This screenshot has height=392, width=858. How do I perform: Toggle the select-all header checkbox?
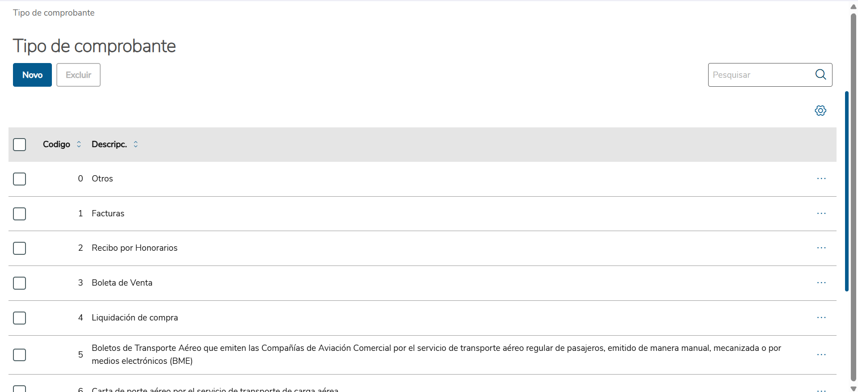click(20, 145)
